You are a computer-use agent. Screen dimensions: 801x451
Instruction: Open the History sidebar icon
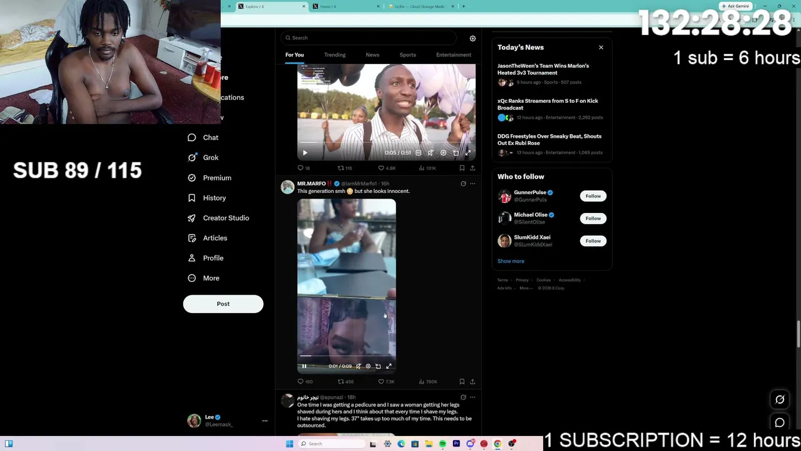[191, 198]
